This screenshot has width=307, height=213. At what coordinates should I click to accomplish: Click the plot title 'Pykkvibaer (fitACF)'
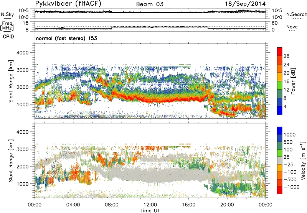pos(68,4)
